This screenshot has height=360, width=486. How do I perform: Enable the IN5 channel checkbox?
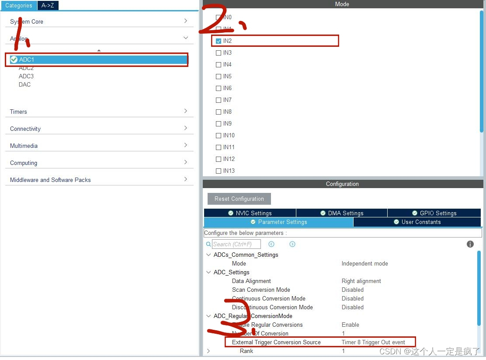(219, 77)
